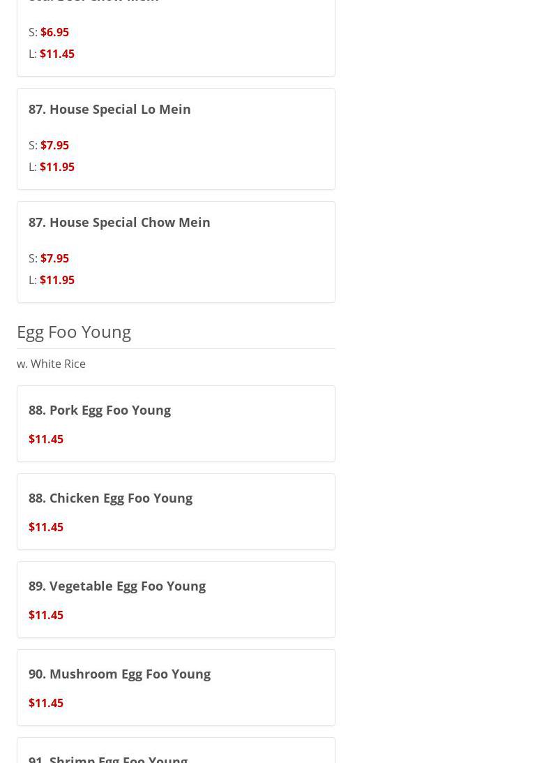This screenshot has height=763, width=537.
Task: Click the "w. White Rice" section note
Action: coord(51,364)
